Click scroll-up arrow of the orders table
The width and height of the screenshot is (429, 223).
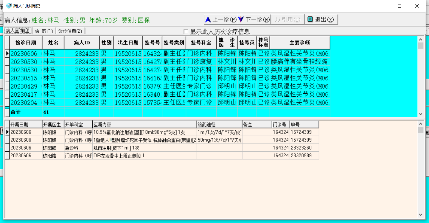click(421, 124)
